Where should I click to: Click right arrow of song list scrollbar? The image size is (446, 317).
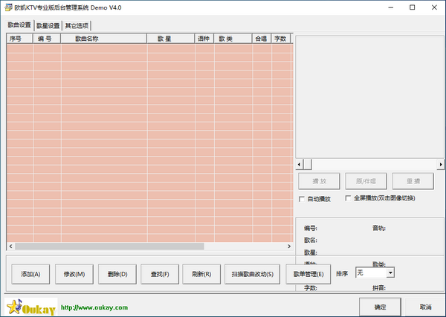click(290, 246)
